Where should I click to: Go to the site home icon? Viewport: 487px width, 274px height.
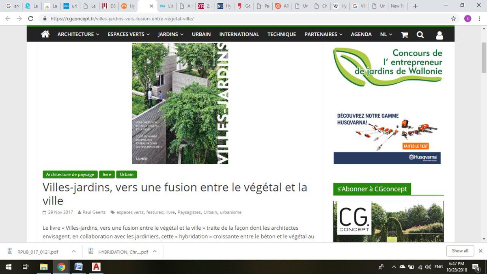click(x=45, y=35)
